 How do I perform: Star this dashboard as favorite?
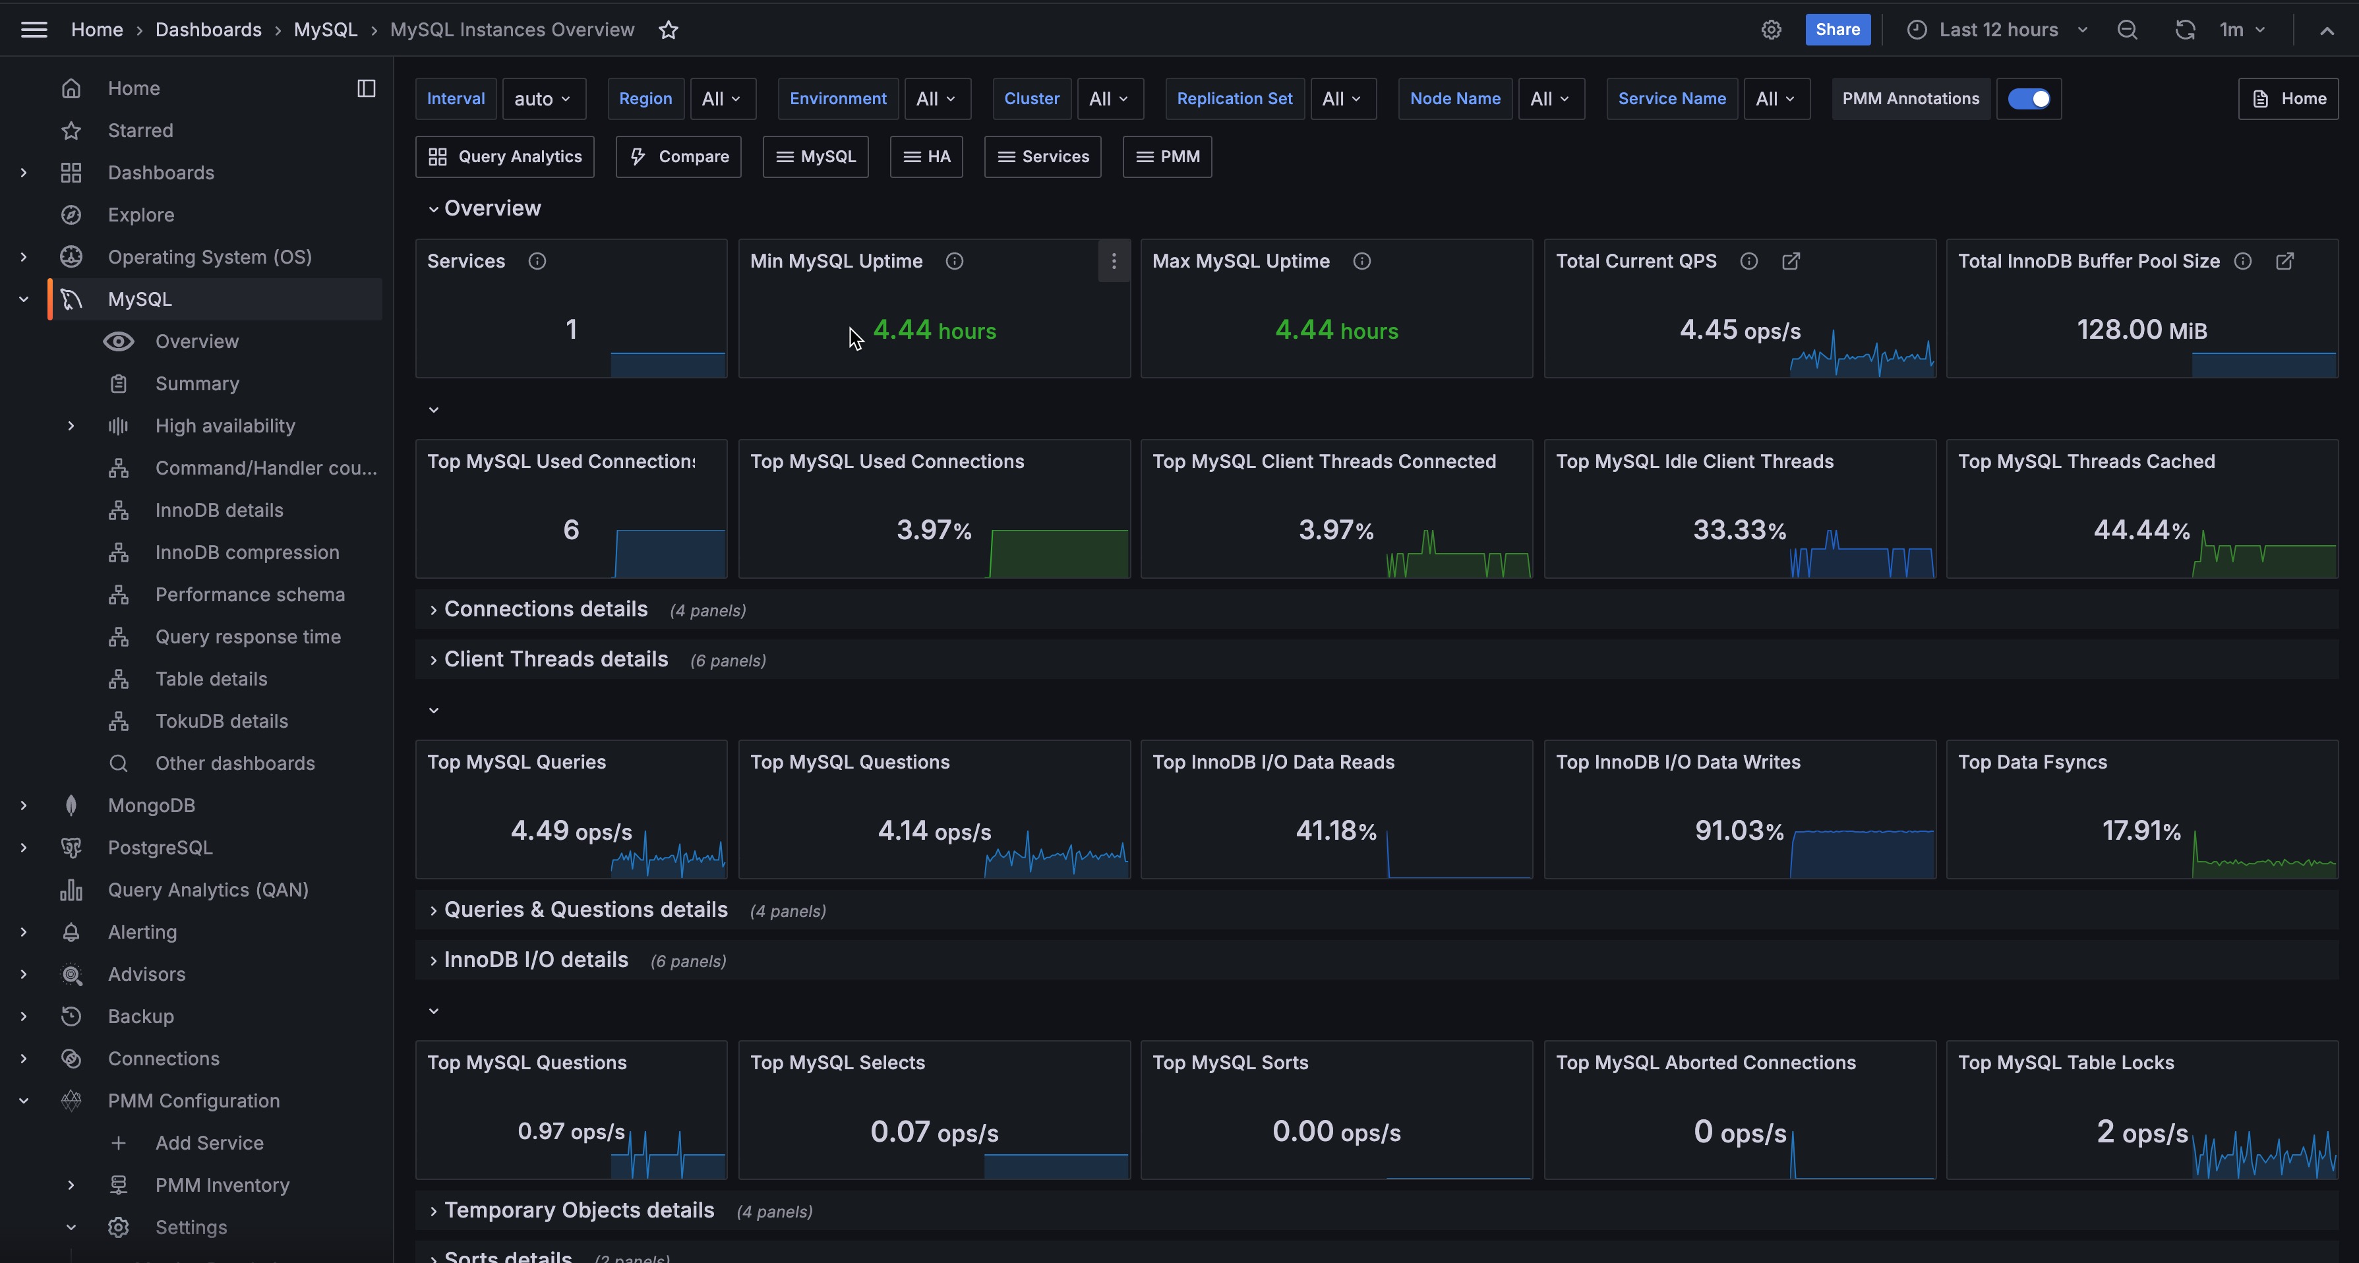pyautogui.click(x=669, y=30)
